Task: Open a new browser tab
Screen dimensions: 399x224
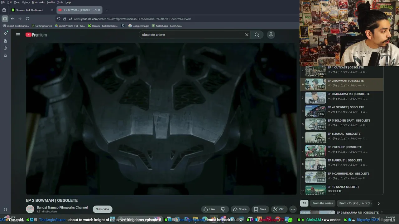Action: tap(107, 10)
